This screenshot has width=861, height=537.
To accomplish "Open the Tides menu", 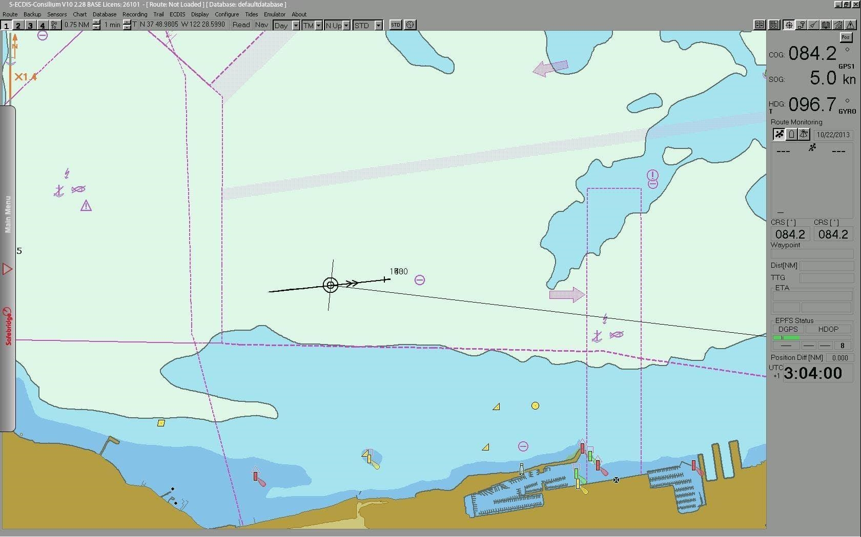I will [x=251, y=14].
